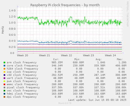
Task: Click the pixel clock frequency gray swatch
Action: (x=4, y=88)
